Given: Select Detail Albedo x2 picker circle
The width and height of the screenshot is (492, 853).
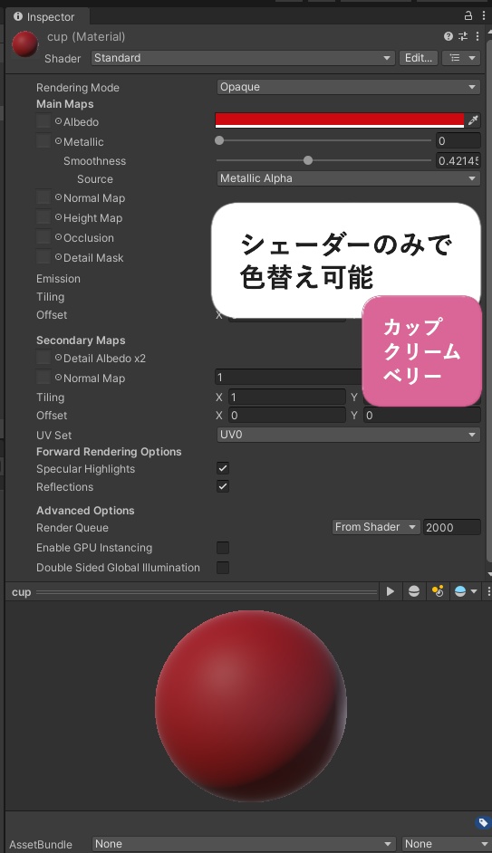Looking at the screenshot, I should click(58, 358).
